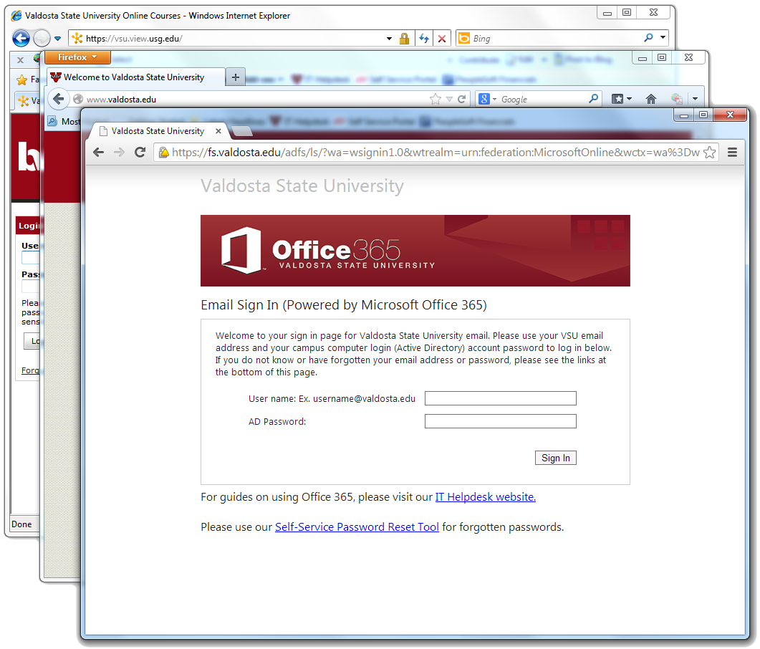Click Internet Explorer's forward arrow button
Image resolution: width=760 pixels, height=649 pixels.
(x=42, y=38)
